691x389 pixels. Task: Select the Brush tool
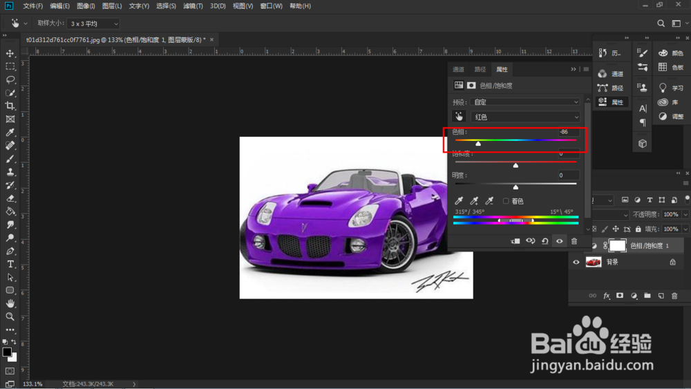pos(10,159)
